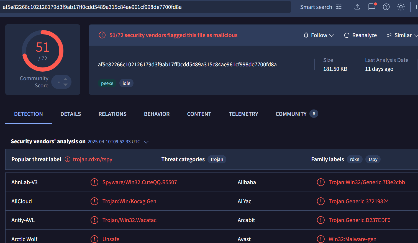Open analysis timestamp 2025-04-10T09:52:33 UTC
Screen dimensions: 418x243
point(114,142)
